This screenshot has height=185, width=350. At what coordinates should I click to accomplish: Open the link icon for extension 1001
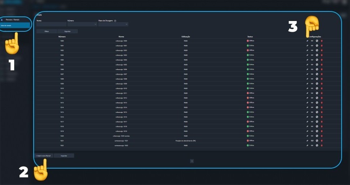312,45
